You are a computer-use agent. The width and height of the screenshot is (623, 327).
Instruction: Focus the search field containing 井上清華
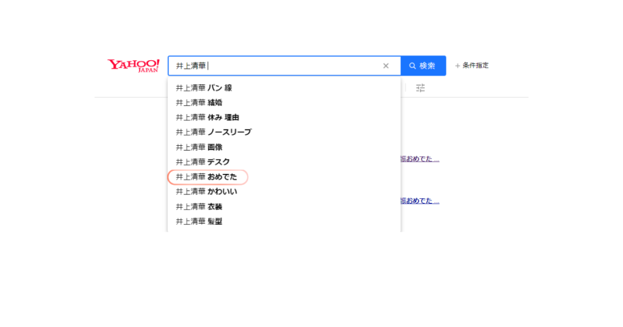tap(274, 66)
